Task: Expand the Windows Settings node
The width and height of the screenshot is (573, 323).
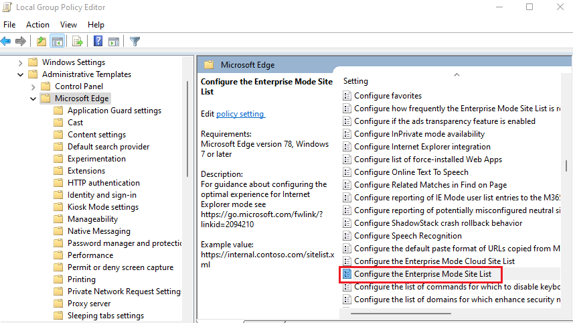Action: (x=21, y=62)
